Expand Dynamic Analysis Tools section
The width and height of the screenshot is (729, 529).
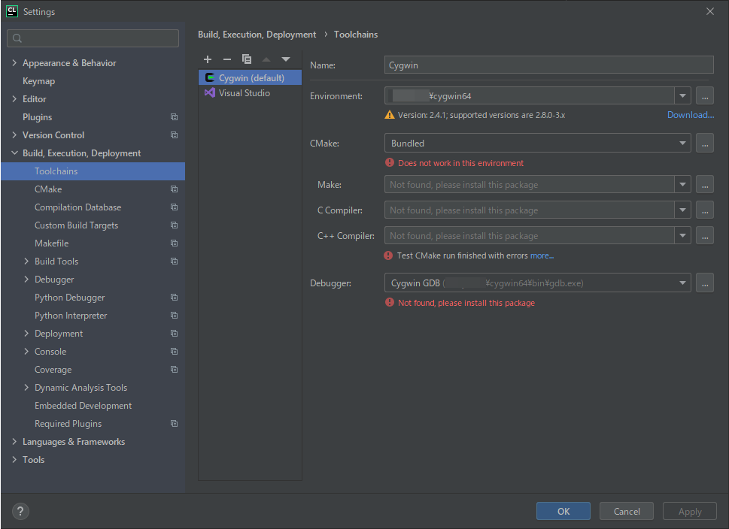26,387
